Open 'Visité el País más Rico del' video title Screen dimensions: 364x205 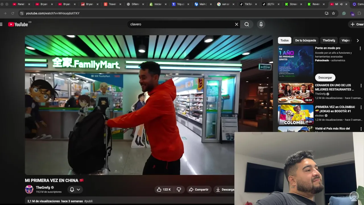tap(332, 129)
